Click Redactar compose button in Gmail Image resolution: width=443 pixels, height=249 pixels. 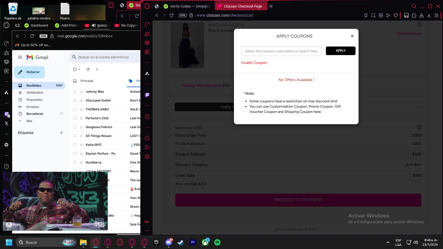[x=29, y=72]
